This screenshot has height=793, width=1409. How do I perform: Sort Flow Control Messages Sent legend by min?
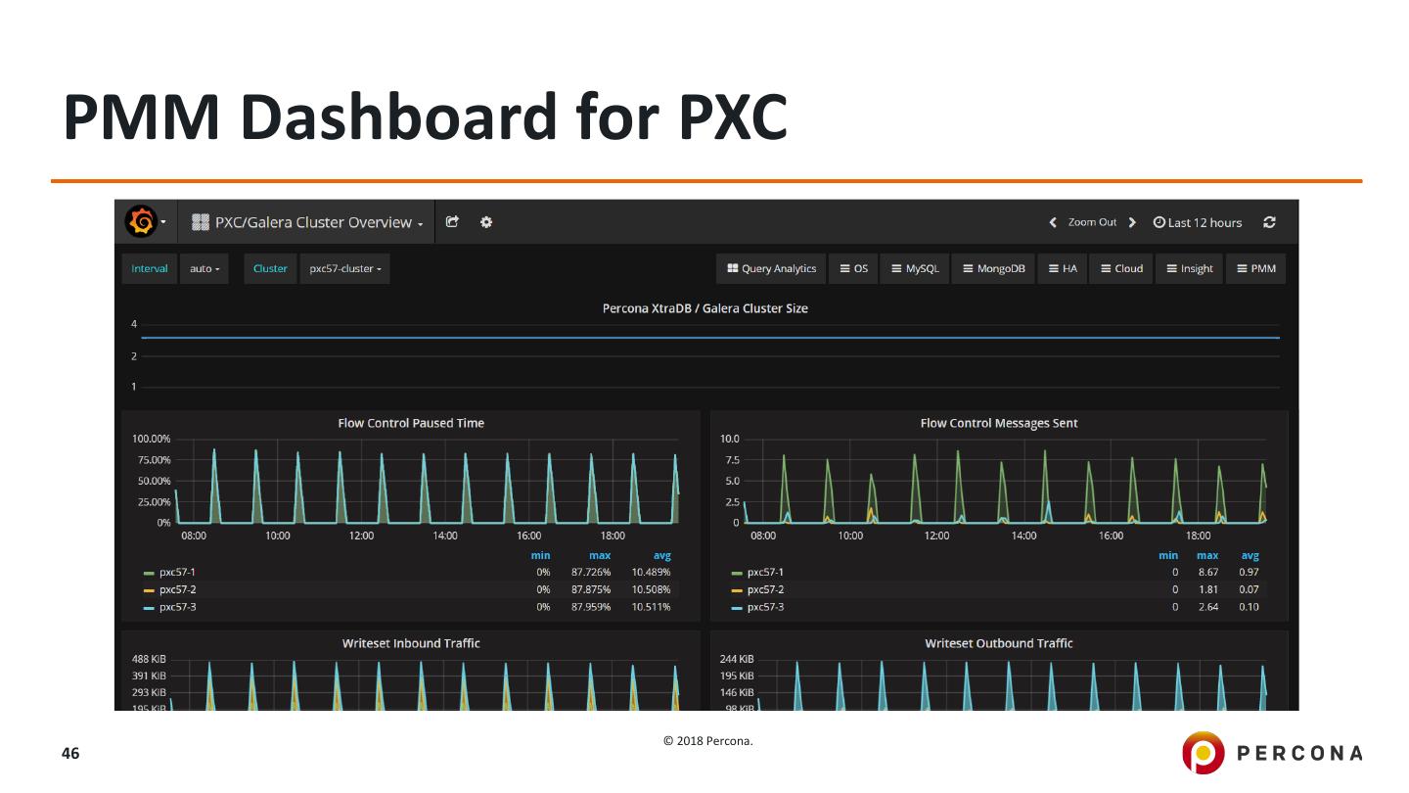tap(1168, 555)
